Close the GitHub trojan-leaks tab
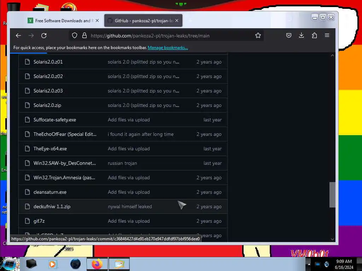 click(177, 20)
